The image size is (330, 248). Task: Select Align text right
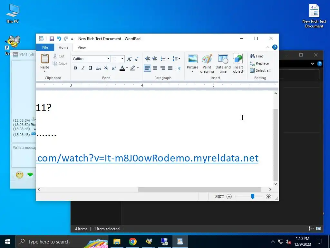(x=162, y=68)
